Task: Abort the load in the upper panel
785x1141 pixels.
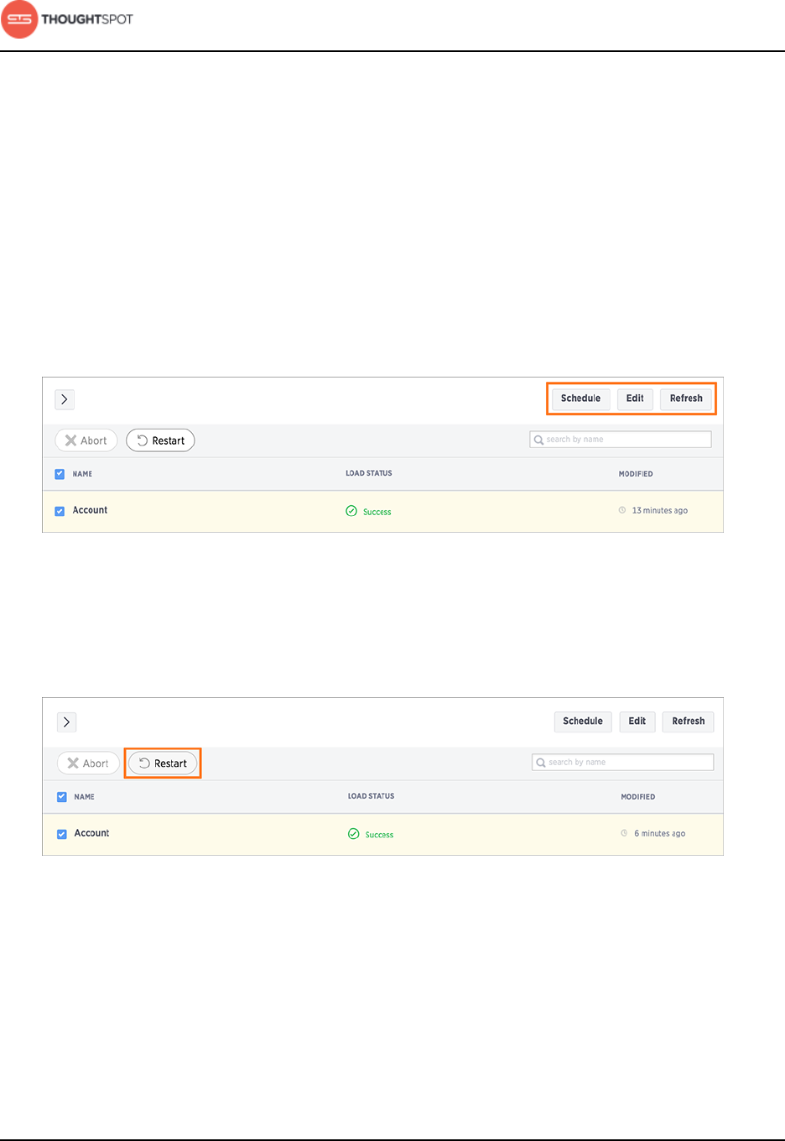Action: pyautogui.click(x=86, y=440)
